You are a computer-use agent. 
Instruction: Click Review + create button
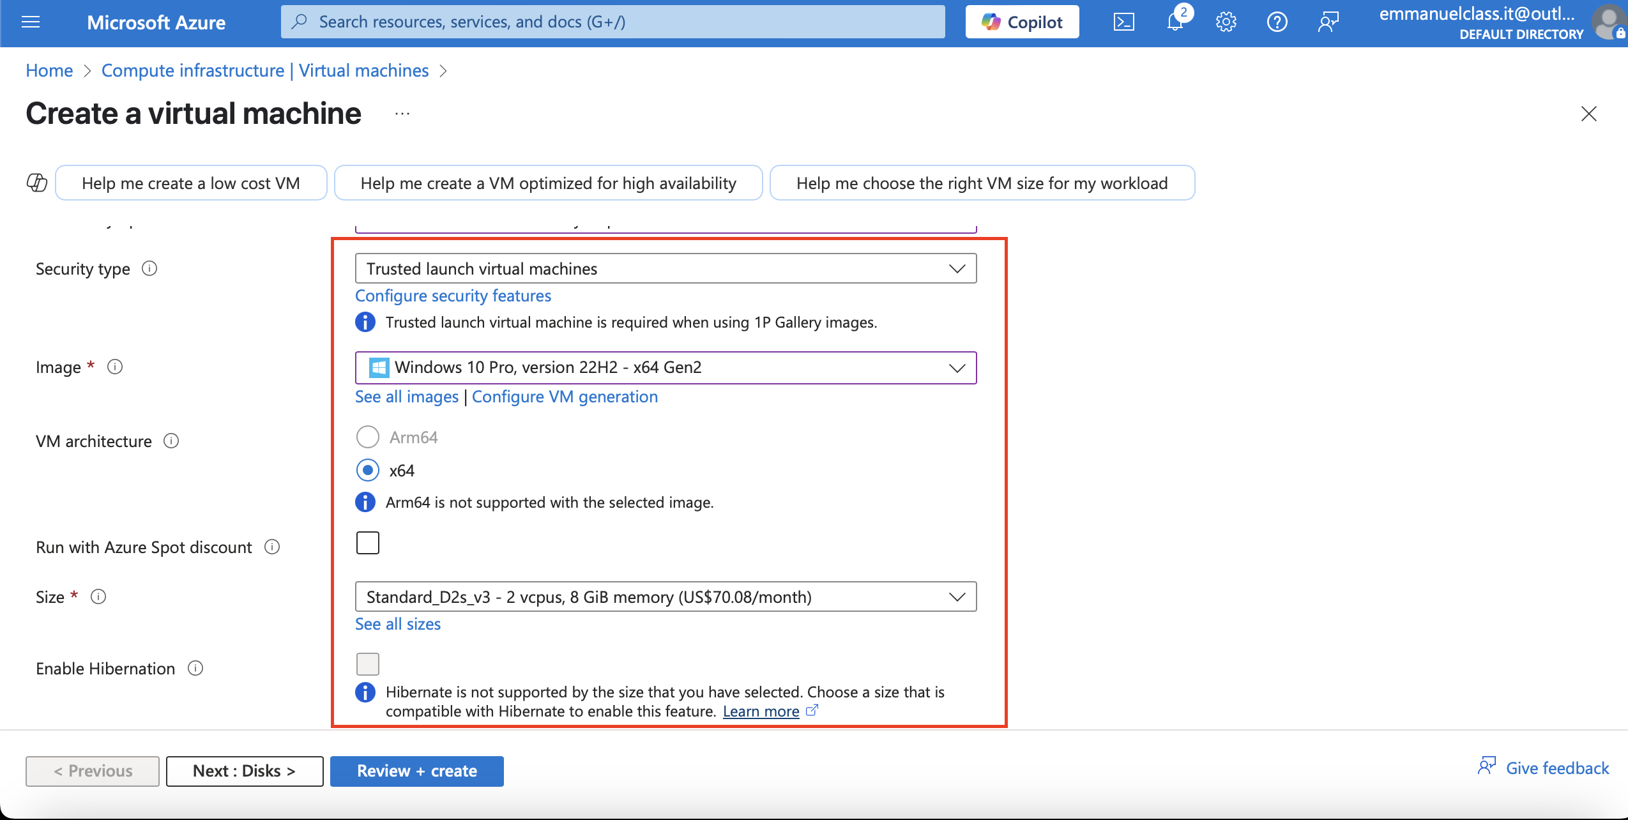tap(416, 771)
